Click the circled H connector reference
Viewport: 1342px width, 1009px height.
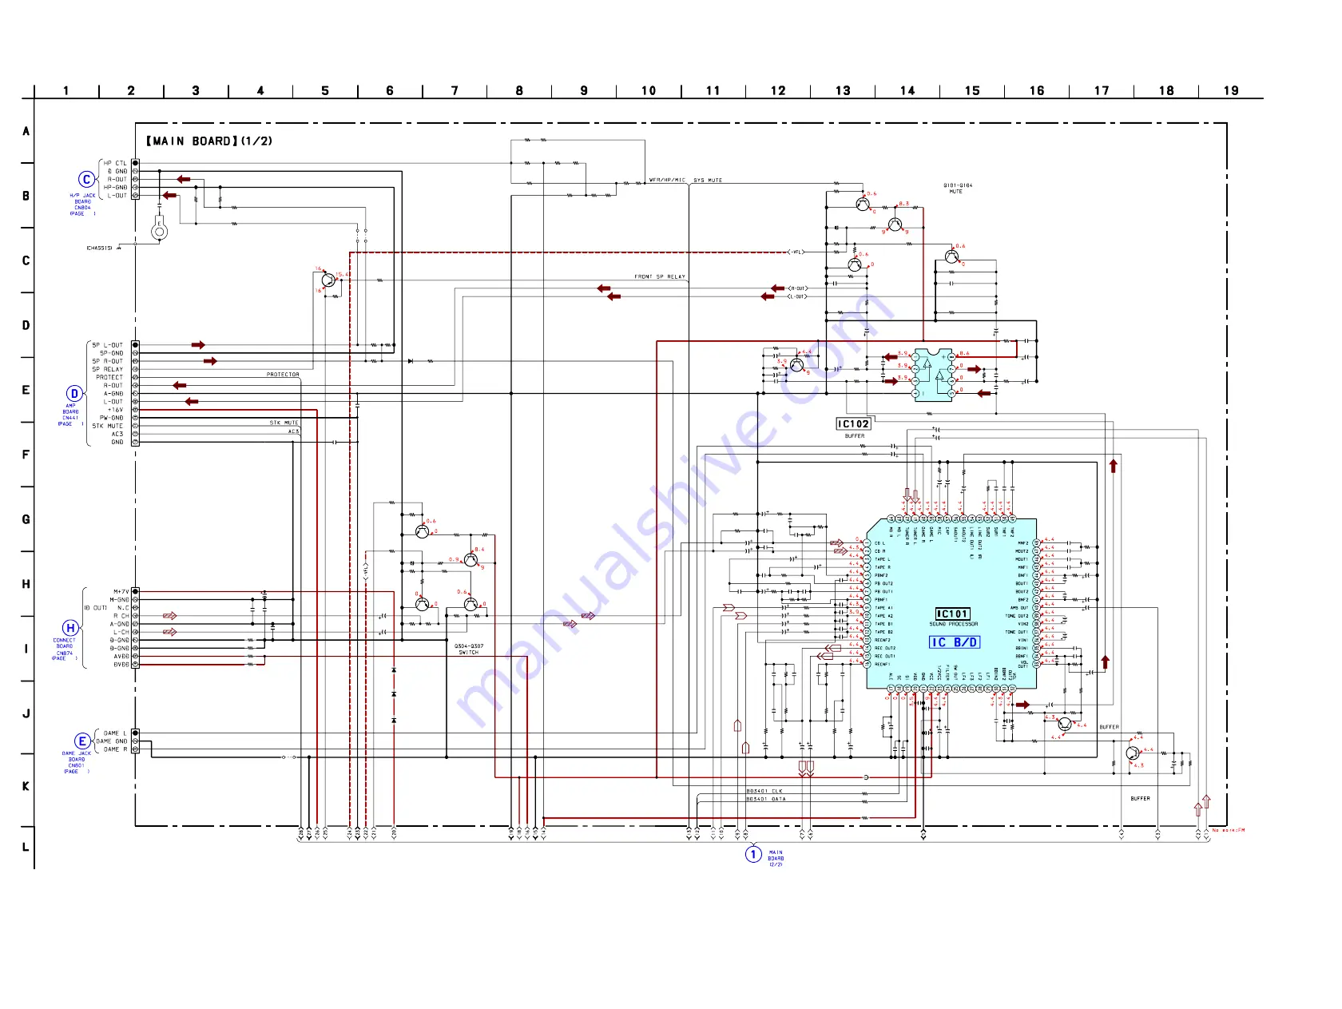(70, 628)
